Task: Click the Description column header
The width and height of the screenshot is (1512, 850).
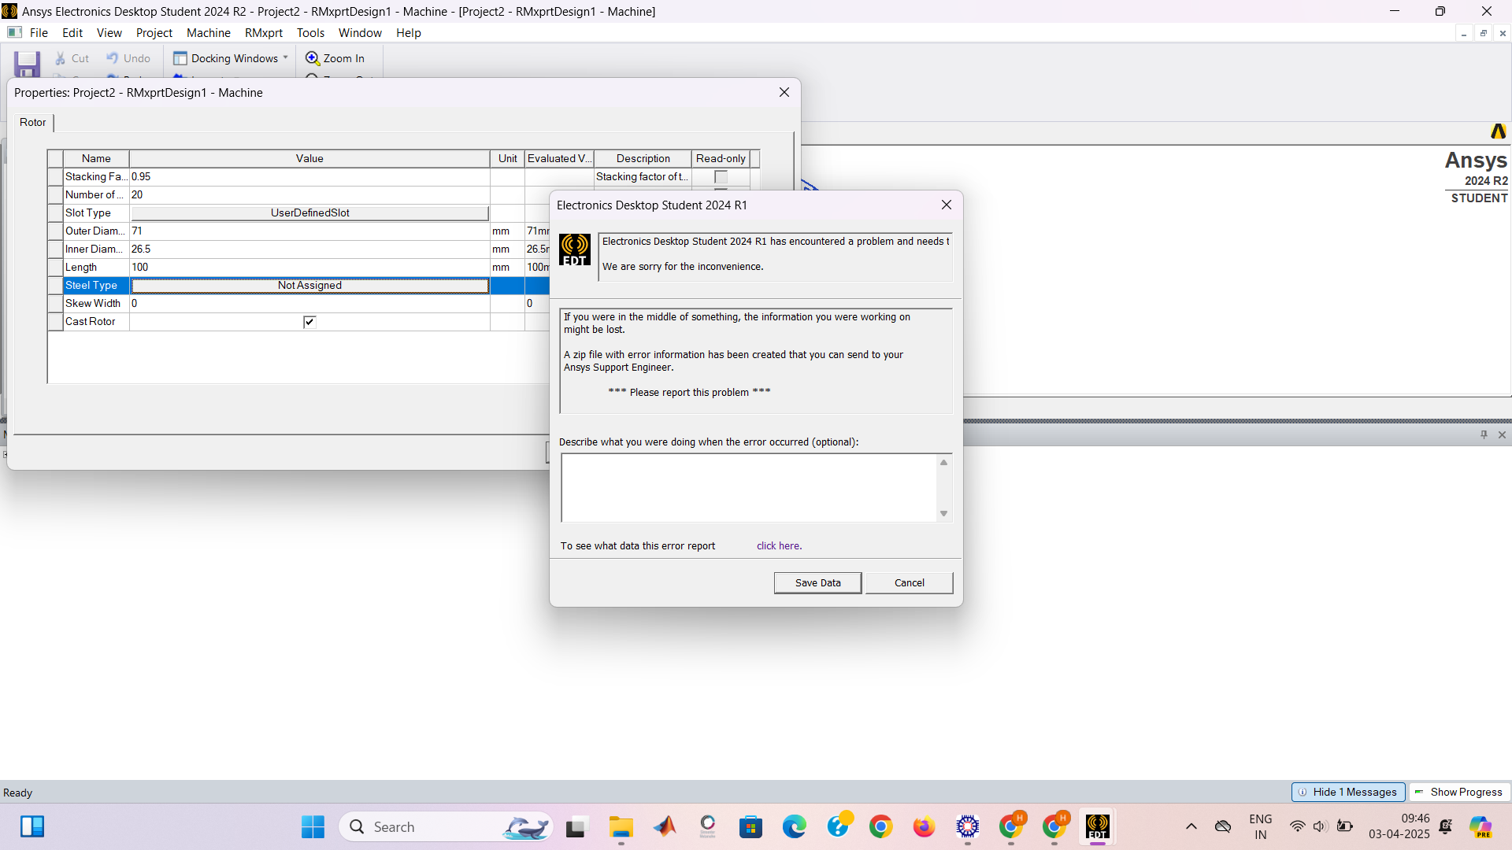Action: tap(643, 159)
